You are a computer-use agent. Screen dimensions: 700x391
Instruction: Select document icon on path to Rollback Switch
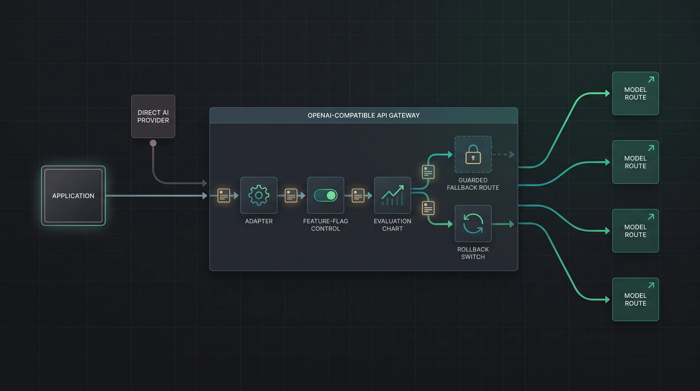pyautogui.click(x=428, y=208)
